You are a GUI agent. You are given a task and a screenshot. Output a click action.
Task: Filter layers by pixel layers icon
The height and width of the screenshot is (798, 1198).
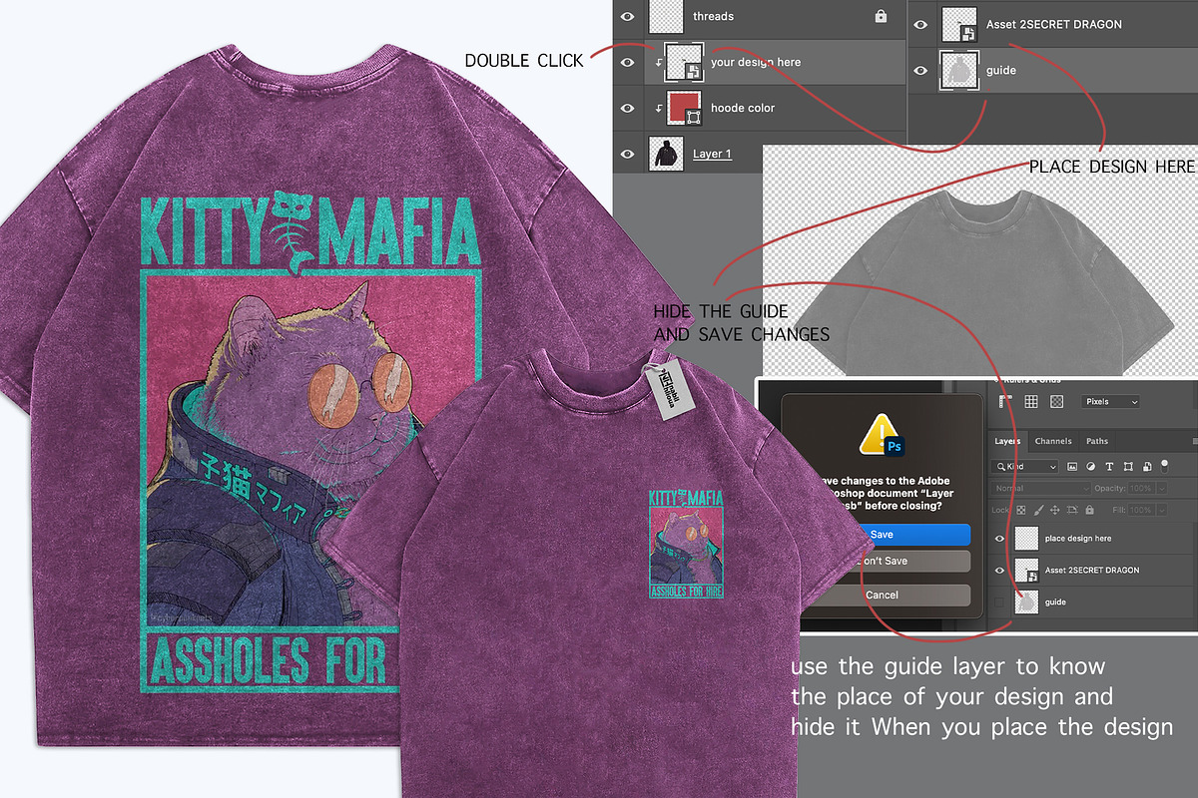[1072, 466]
